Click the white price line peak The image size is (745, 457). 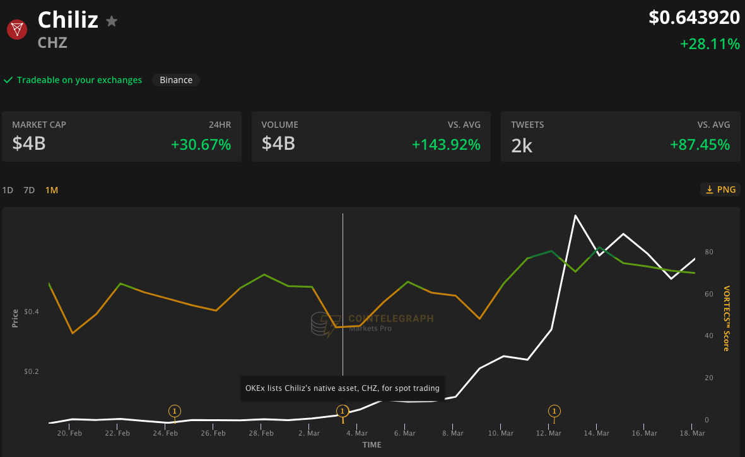(x=575, y=216)
